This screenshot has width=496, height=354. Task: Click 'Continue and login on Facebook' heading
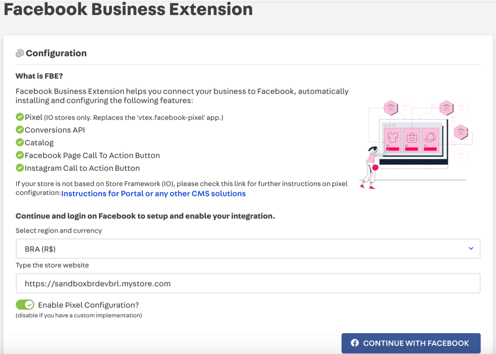click(x=145, y=216)
